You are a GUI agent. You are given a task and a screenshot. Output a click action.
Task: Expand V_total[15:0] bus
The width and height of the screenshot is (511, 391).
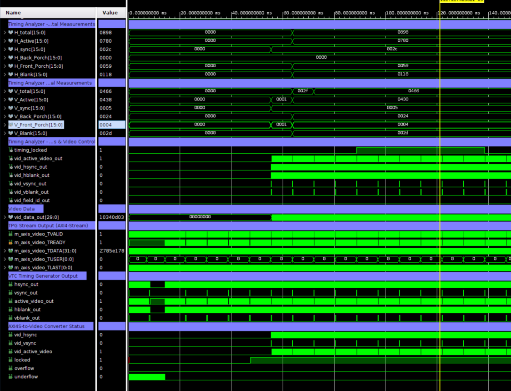point(5,91)
